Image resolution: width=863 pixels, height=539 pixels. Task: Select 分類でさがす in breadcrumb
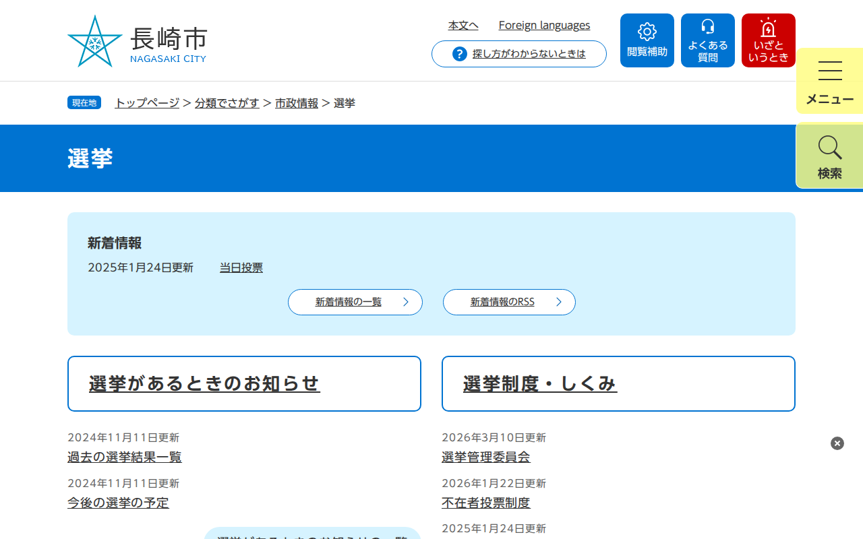227,103
